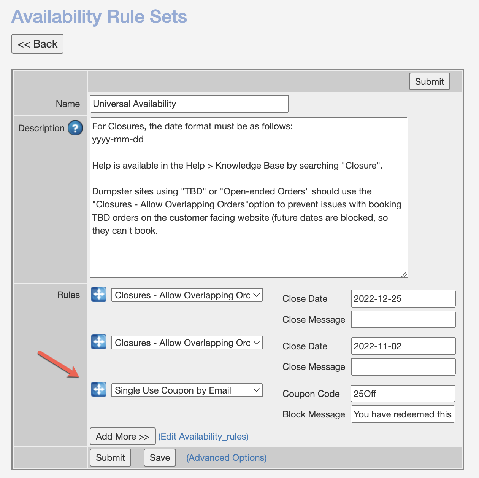Open rule type dropdown for 2022-12-25 closure
479x478 pixels.
tap(187, 295)
